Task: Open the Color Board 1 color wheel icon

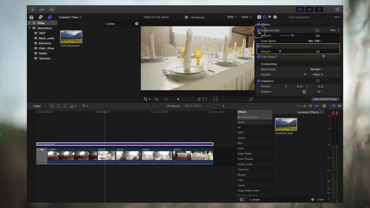Action: 324,57
